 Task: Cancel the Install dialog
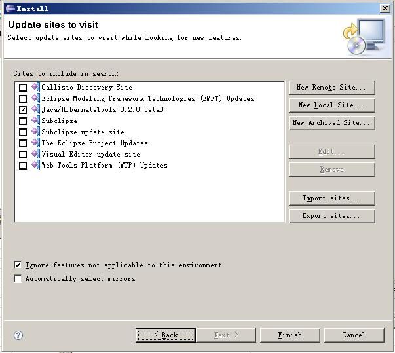354,335
